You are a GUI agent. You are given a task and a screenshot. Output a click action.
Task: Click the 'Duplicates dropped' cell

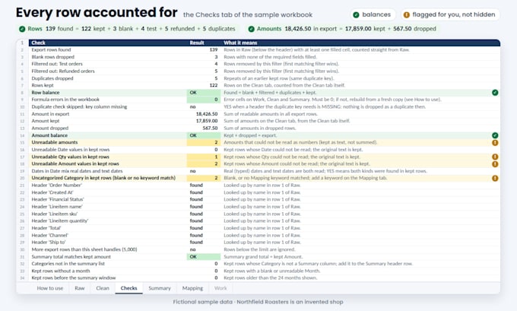point(108,78)
